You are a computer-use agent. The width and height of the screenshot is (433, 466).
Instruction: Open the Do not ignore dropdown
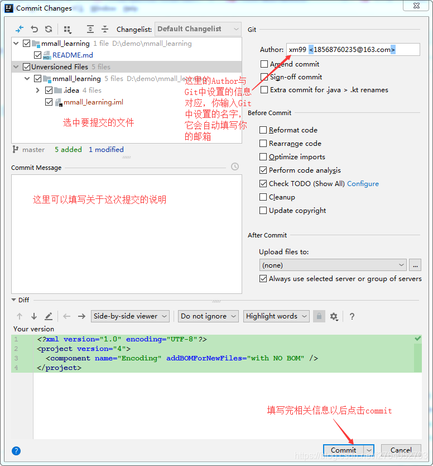pos(208,316)
